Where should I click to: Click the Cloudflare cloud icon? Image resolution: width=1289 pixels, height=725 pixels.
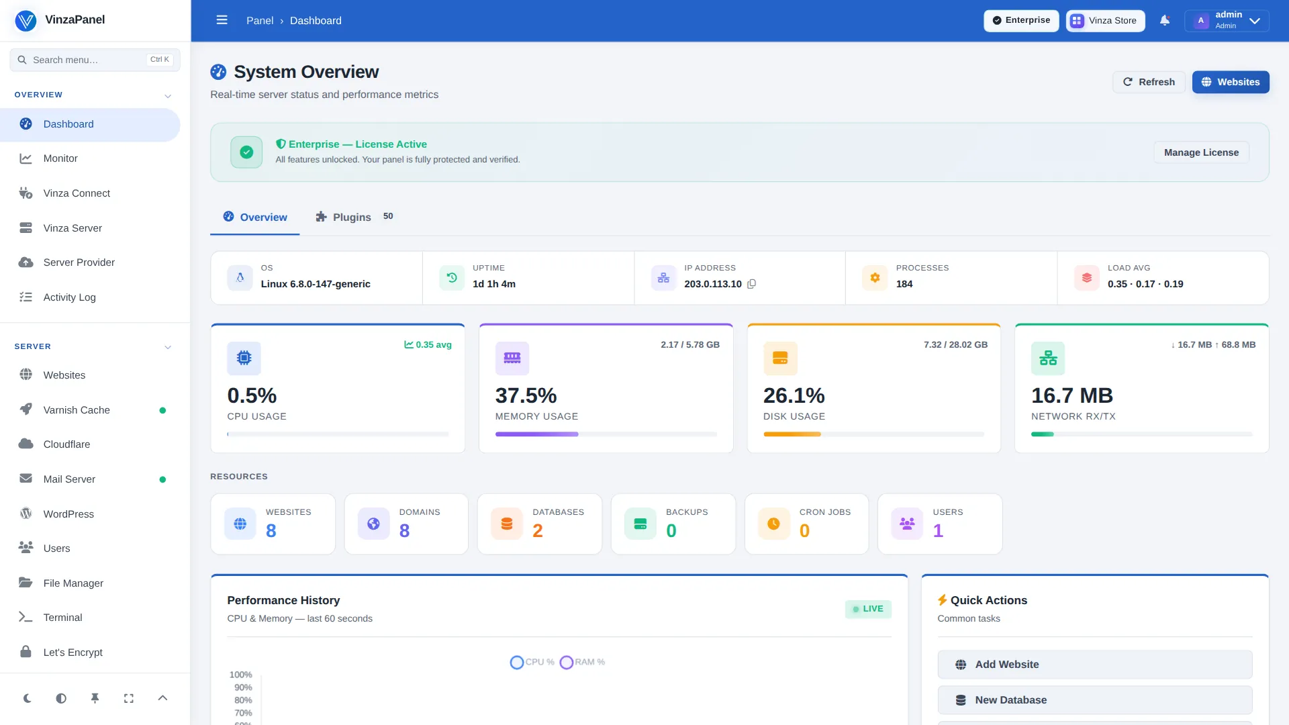[26, 444]
